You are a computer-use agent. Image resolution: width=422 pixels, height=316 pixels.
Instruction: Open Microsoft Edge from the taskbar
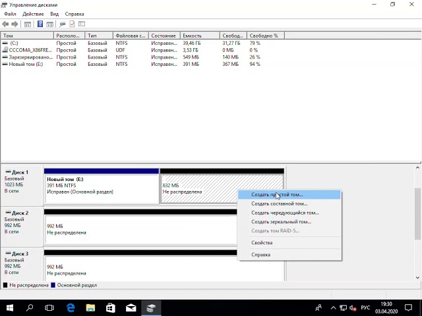point(70,307)
